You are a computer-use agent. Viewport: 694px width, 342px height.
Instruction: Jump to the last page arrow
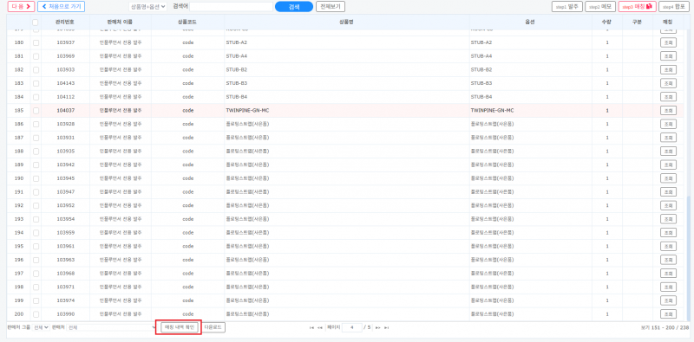point(386,328)
